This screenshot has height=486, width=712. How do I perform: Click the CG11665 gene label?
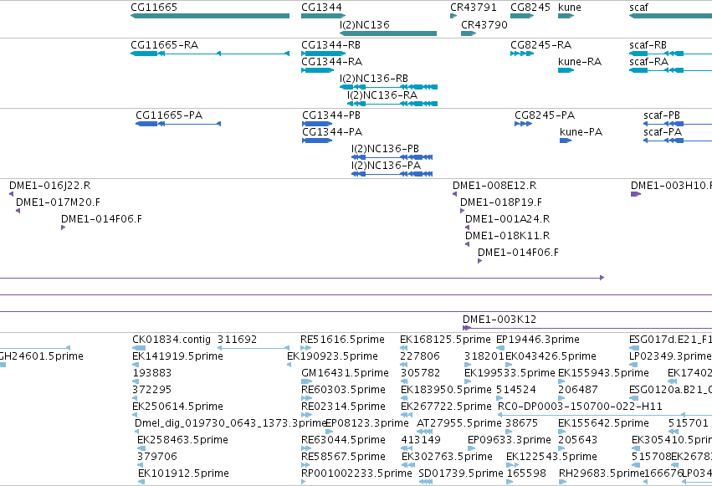[x=154, y=8]
